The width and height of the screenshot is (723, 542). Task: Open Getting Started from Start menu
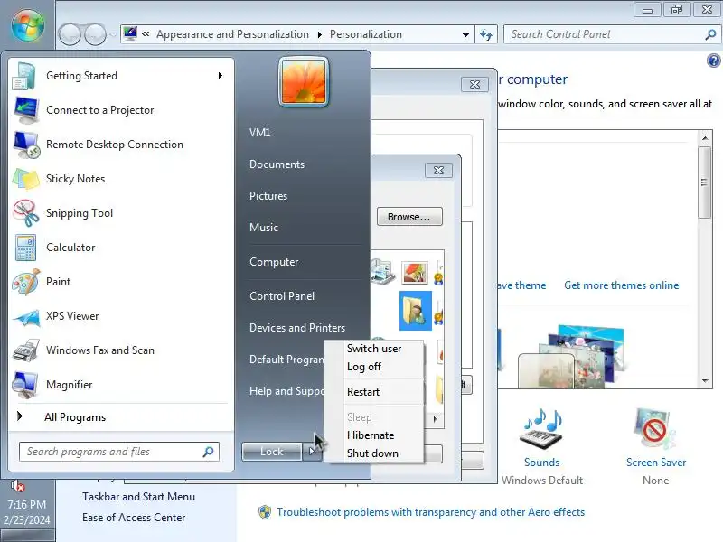(121, 76)
